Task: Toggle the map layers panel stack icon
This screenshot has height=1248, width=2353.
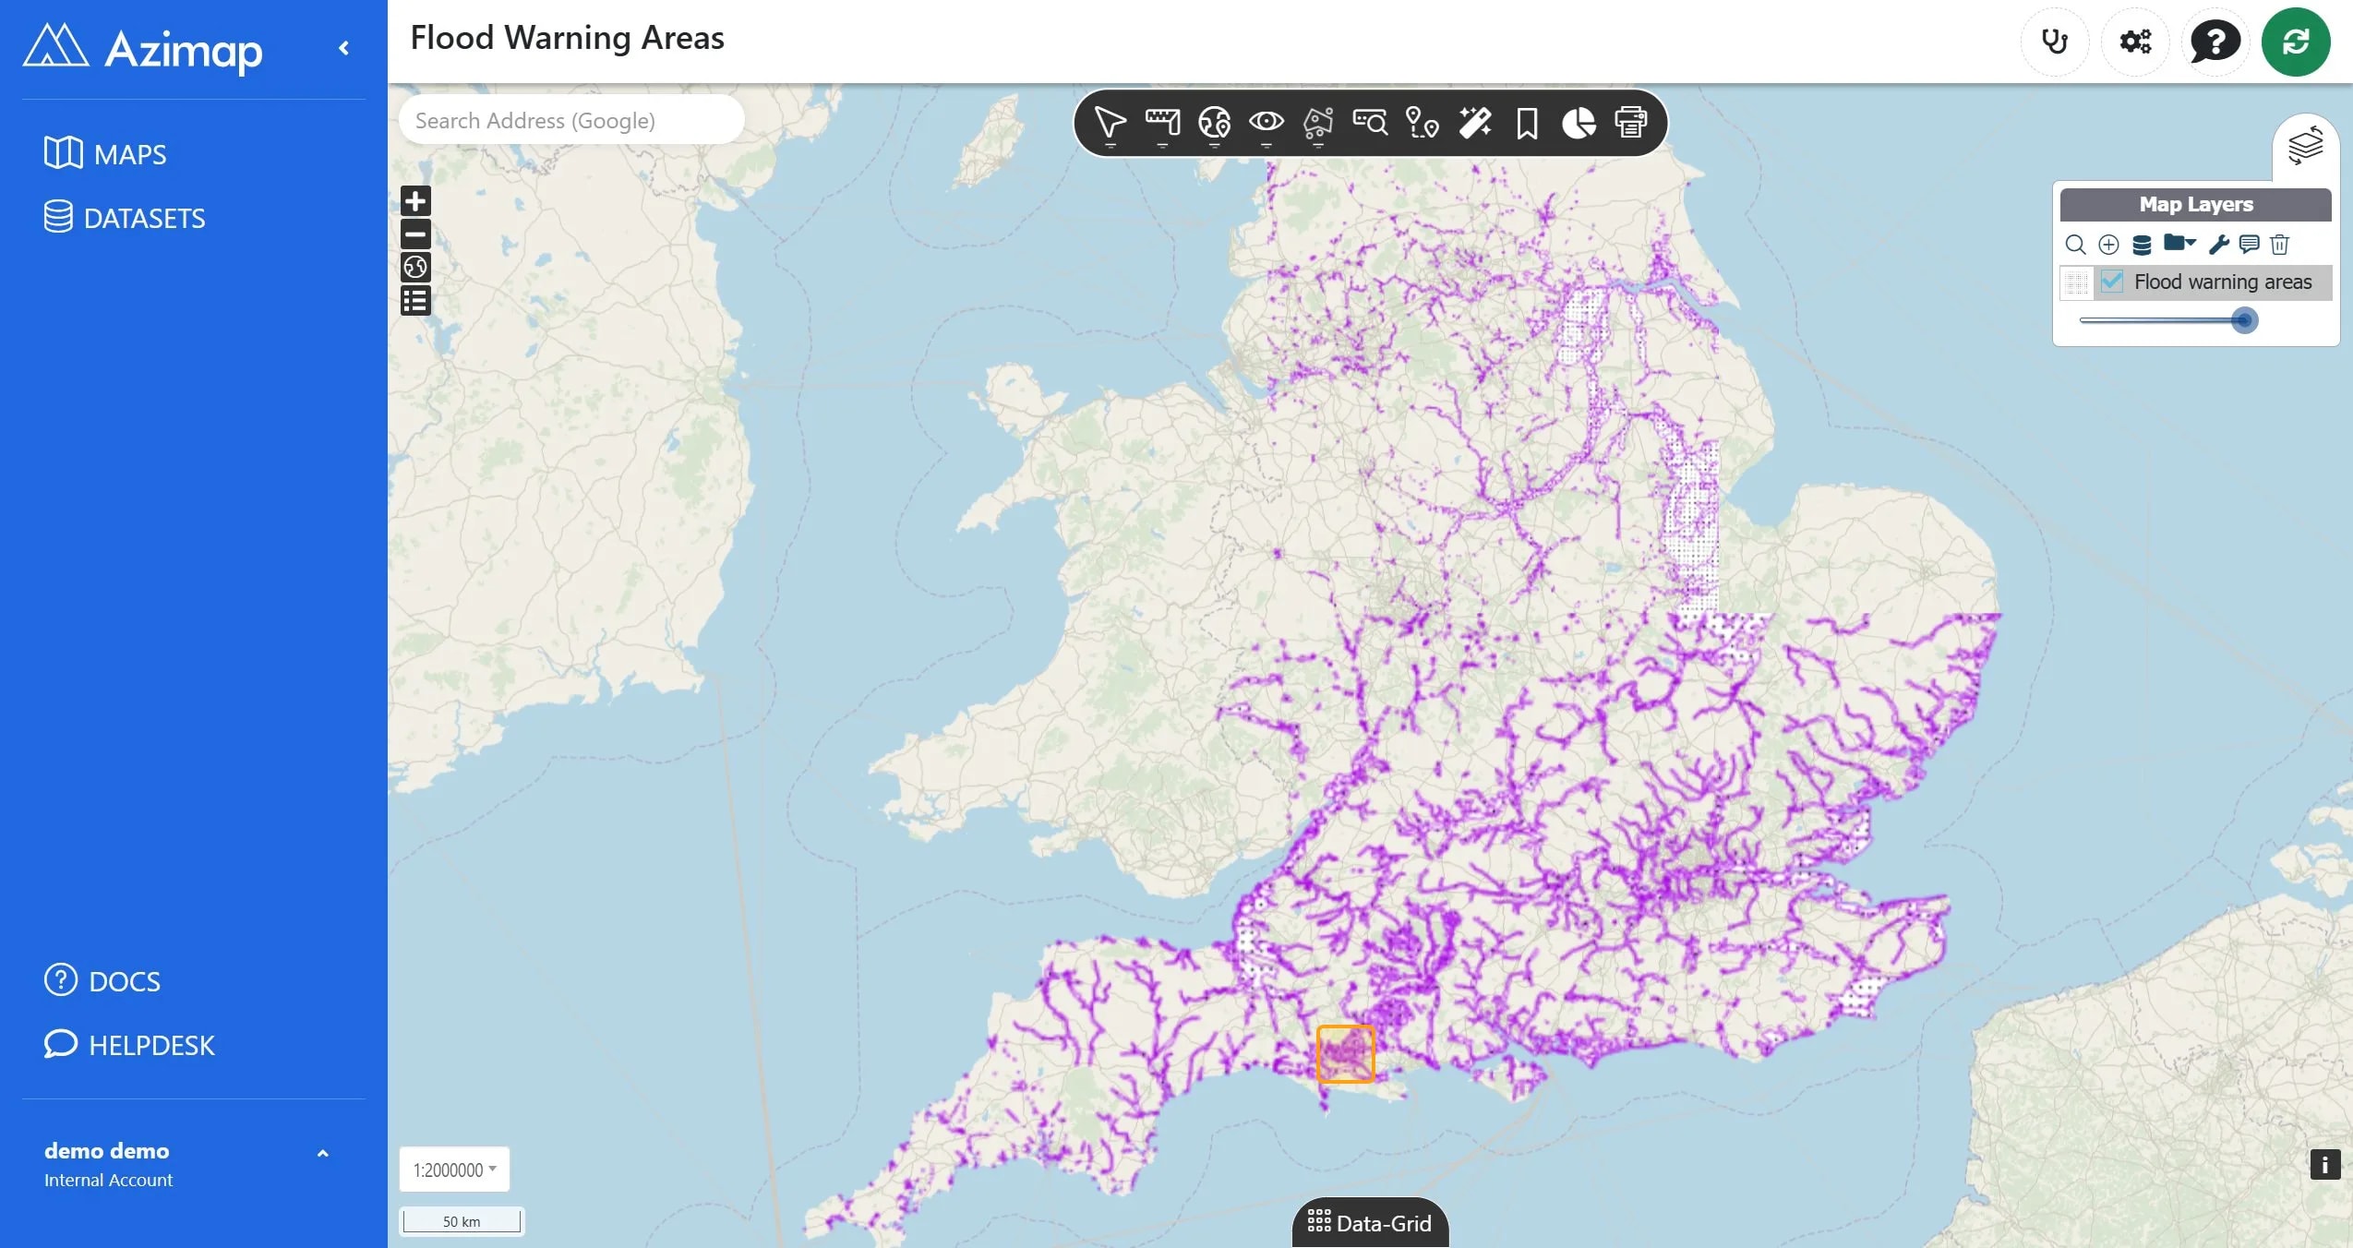Action: pos(2305,147)
